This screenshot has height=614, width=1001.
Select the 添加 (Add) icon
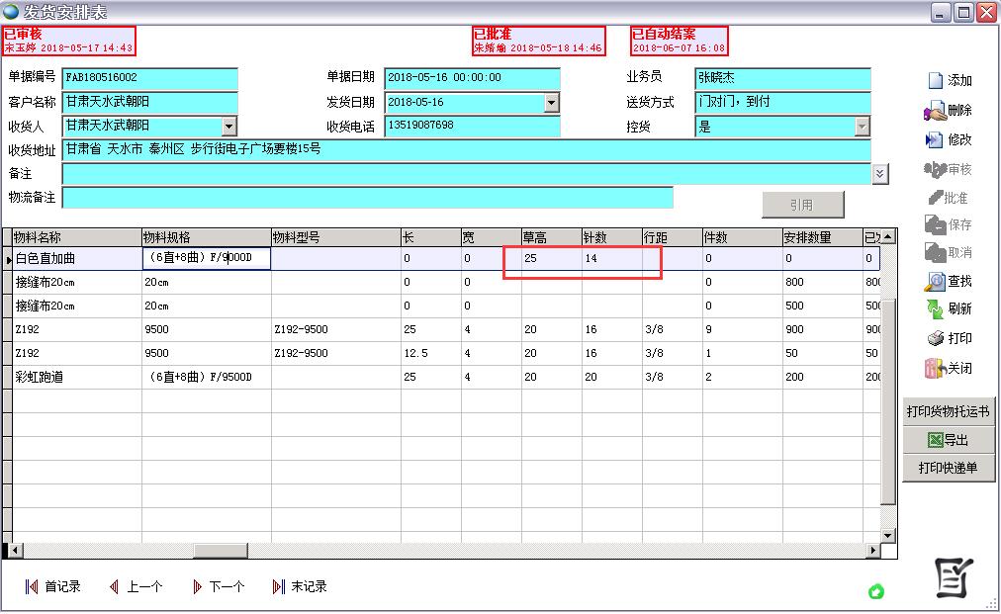(x=948, y=78)
